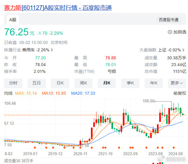This screenshot has width=188, height=164.
Task: Expand the arrow after 上证 -0.92%
Action: click(x=183, y=50)
